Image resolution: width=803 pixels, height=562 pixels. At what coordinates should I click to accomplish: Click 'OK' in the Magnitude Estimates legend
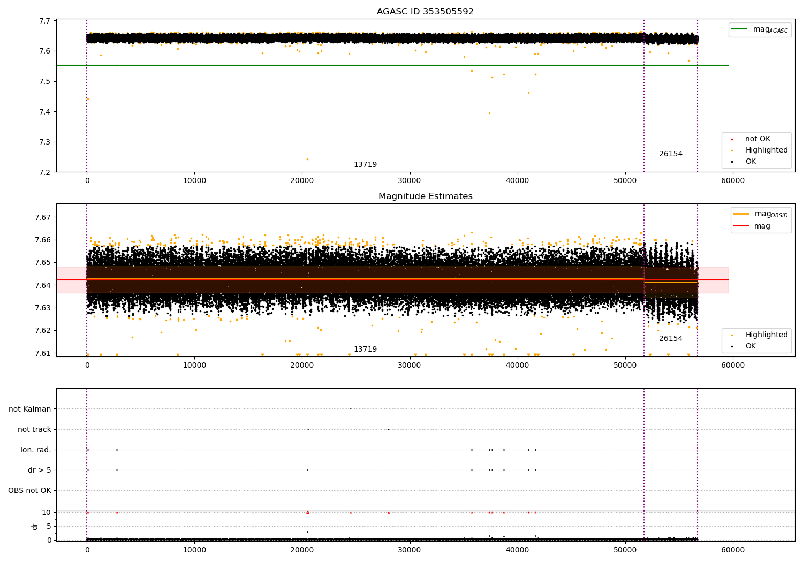click(750, 346)
